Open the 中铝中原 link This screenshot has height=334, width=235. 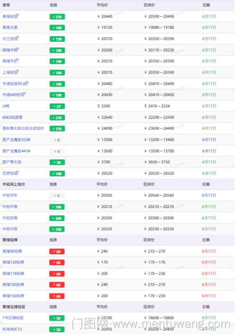pyautogui.click(x=10, y=229)
